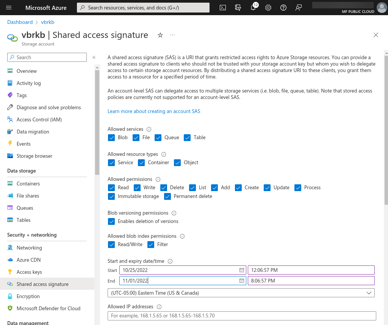Pin vbrkb page with the star icon
388x325 pixels.
tap(160, 35)
